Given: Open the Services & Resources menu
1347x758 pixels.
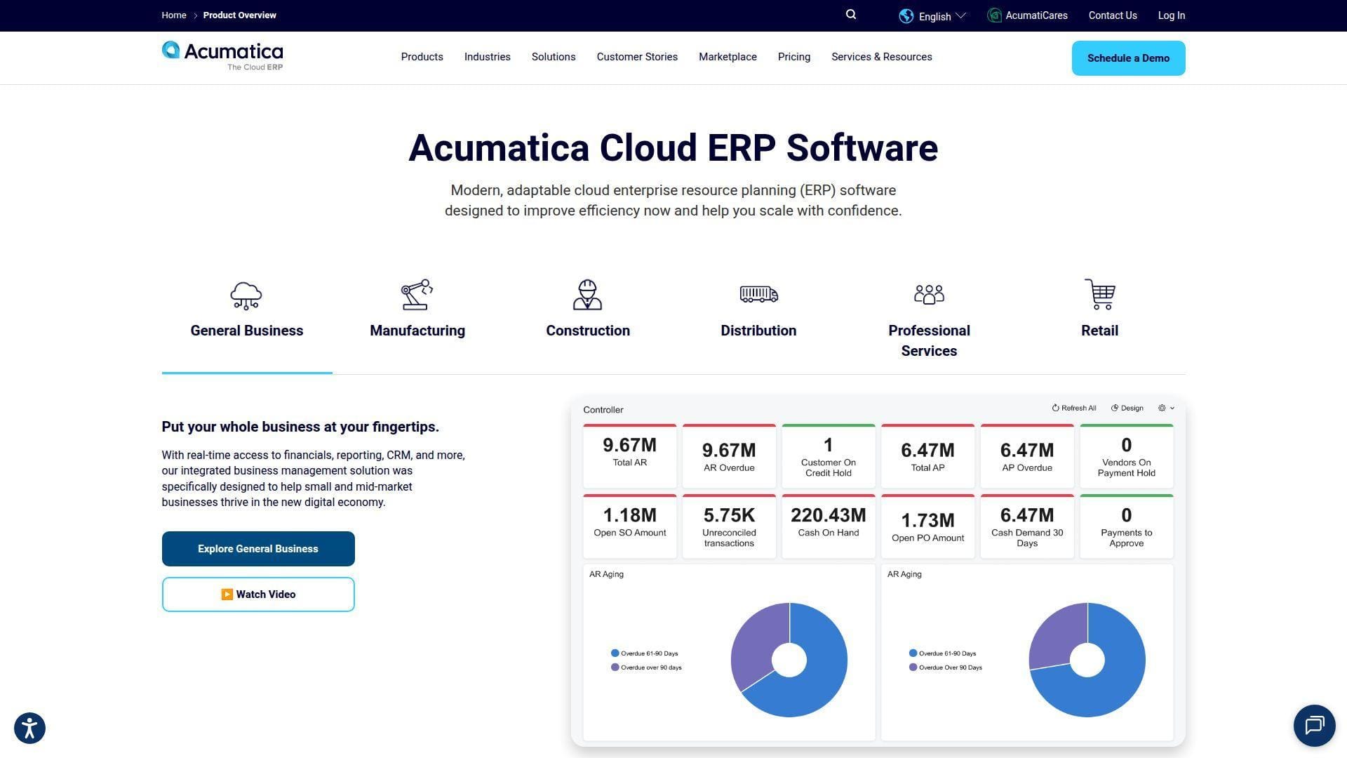Looking at the screenshot, I should 881,57.
